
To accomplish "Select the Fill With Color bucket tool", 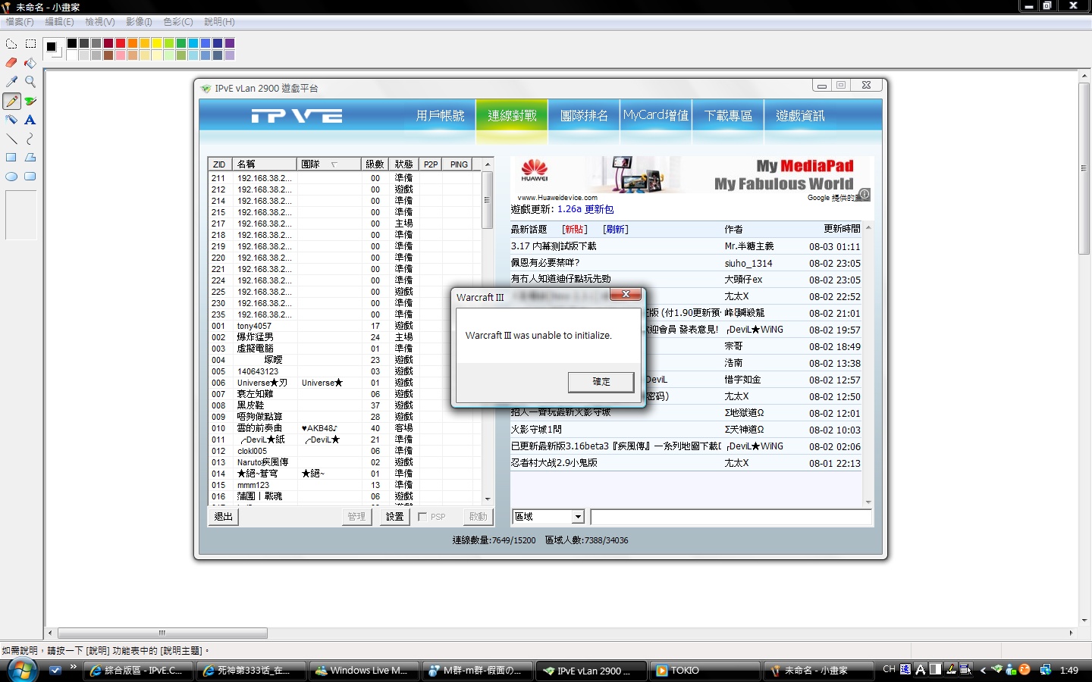I will coord(30,63).
